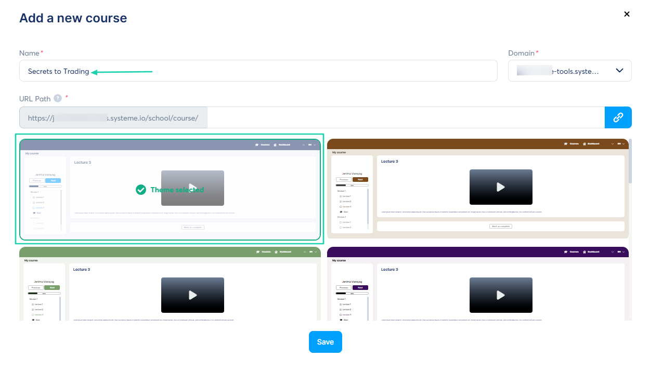Click the theme list scrollbar
The image size is (649, 371).
tap(631, 161)
